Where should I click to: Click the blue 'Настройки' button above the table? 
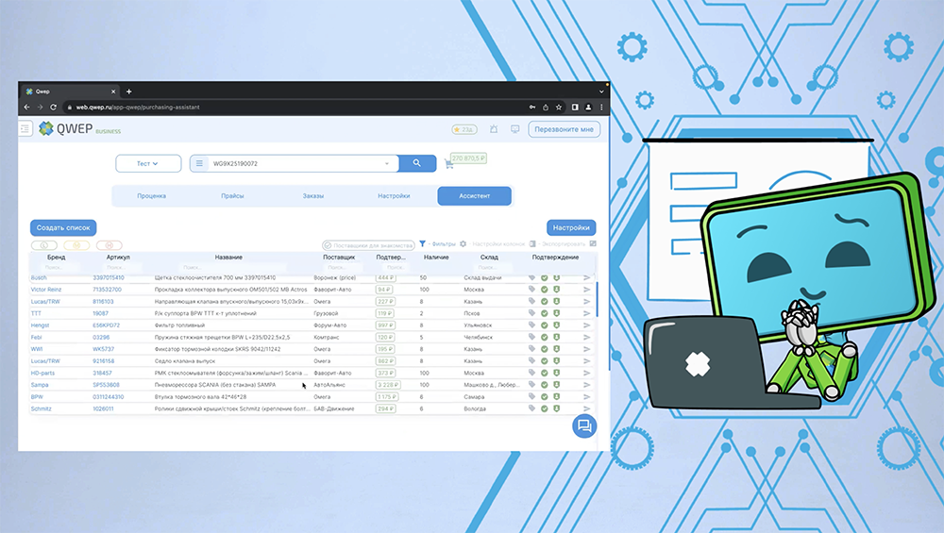[x=571, y=227]
